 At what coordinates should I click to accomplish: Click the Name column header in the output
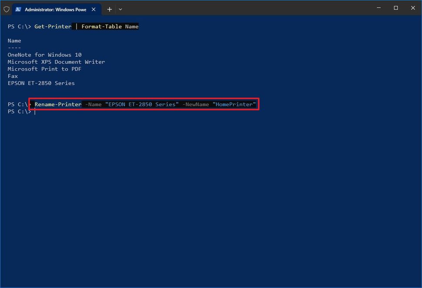[14, 40]
